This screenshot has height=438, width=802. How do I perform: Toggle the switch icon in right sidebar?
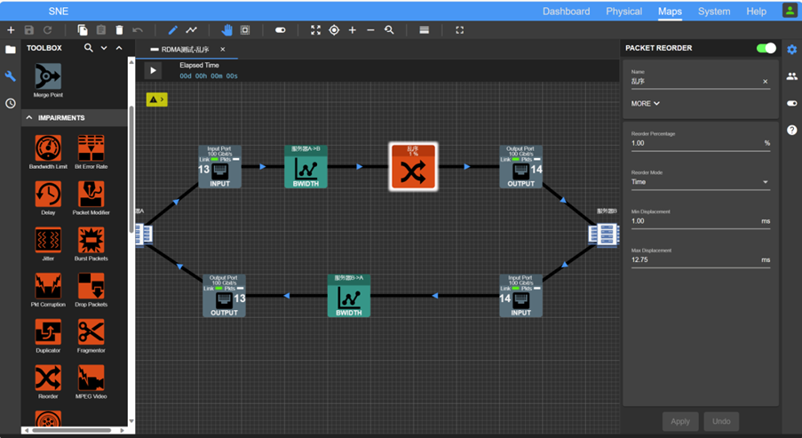point(791,103)
